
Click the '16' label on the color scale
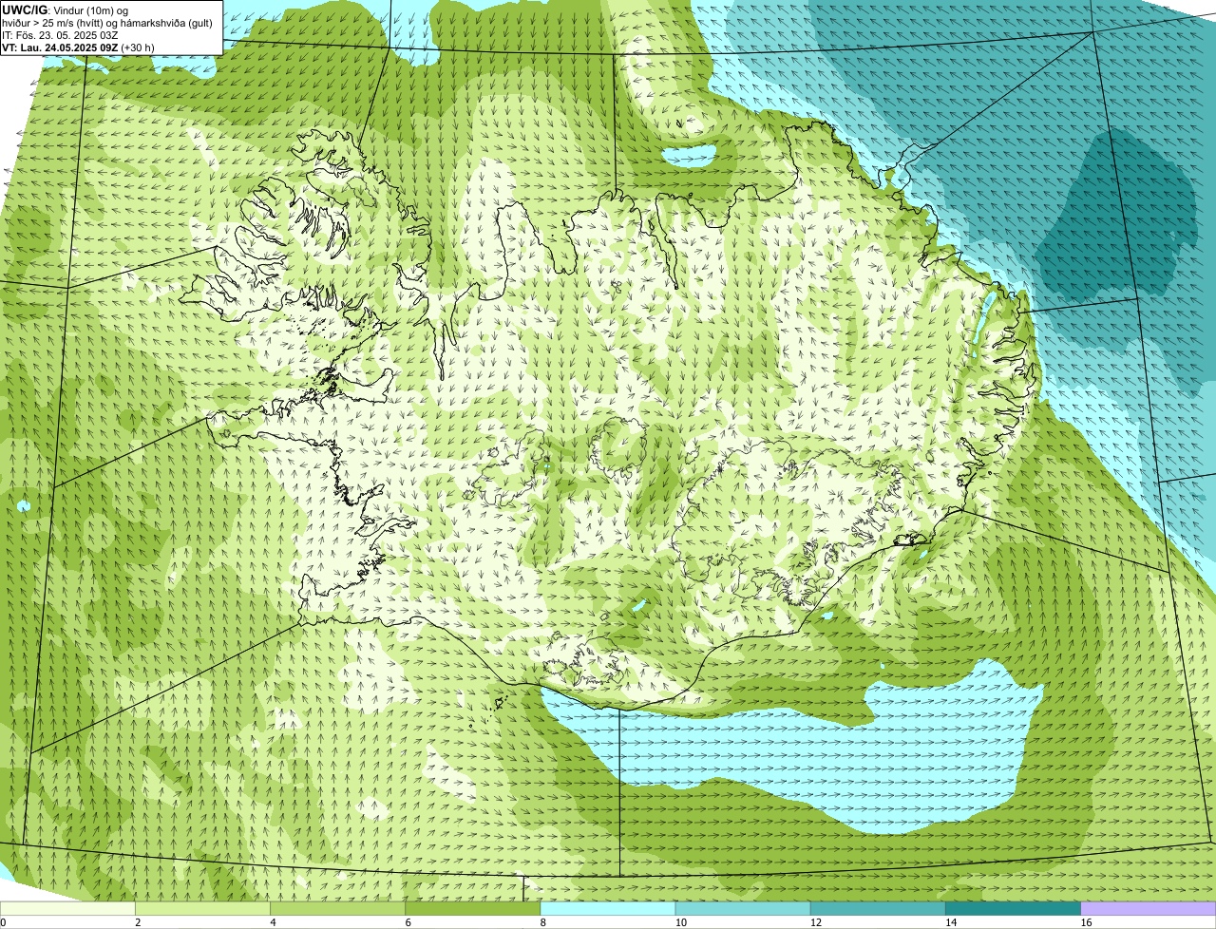point(1086,922)
